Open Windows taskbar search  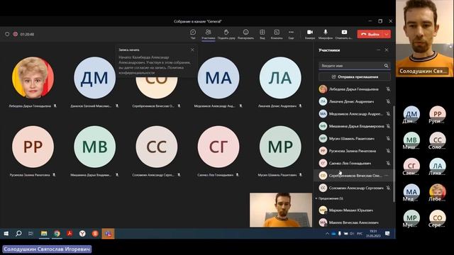(x=18, y=233)
